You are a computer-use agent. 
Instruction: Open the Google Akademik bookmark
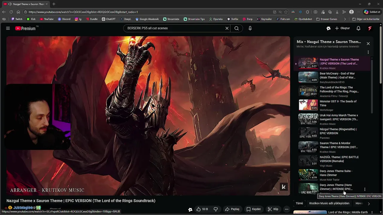tap(147, 19)
